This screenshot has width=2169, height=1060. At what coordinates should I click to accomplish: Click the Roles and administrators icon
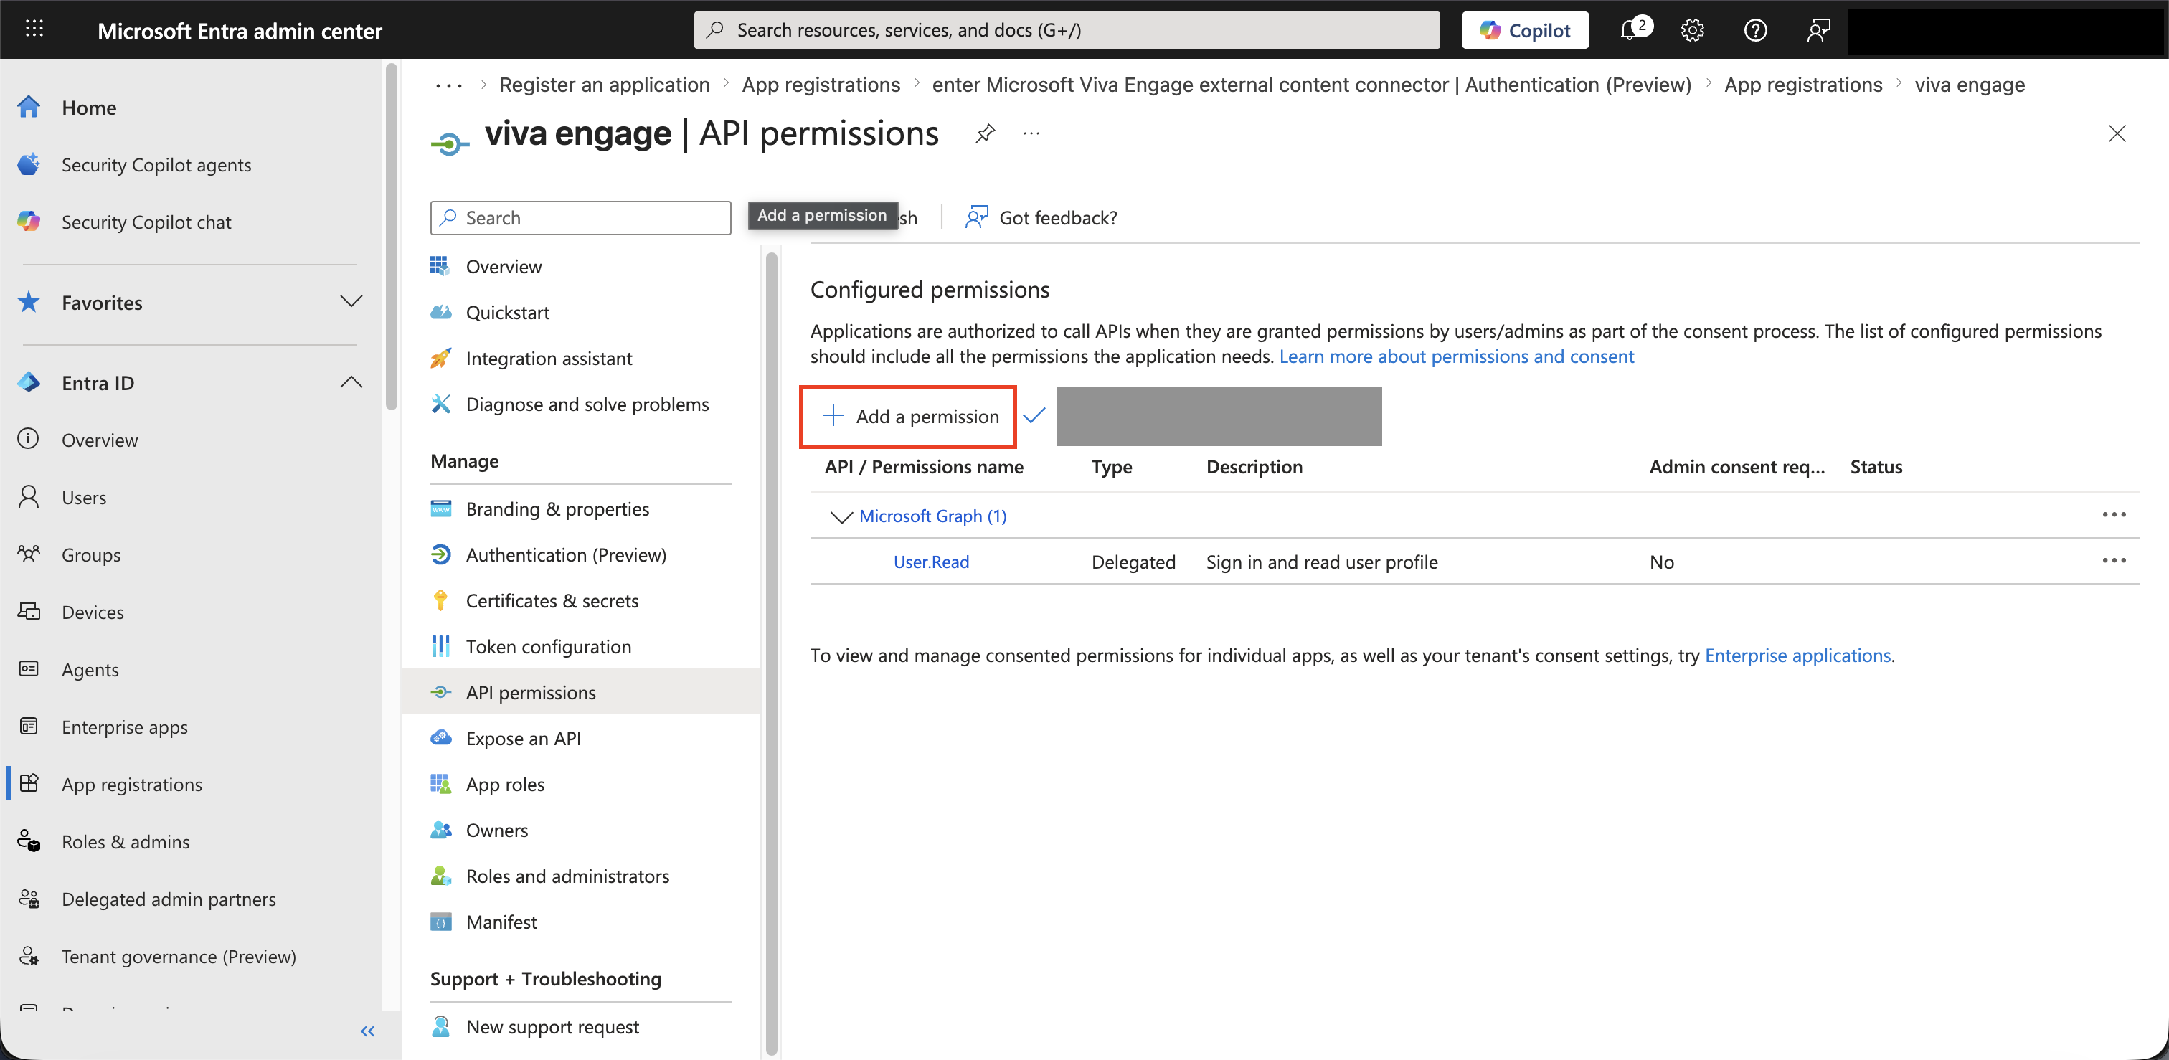point(440,876)
